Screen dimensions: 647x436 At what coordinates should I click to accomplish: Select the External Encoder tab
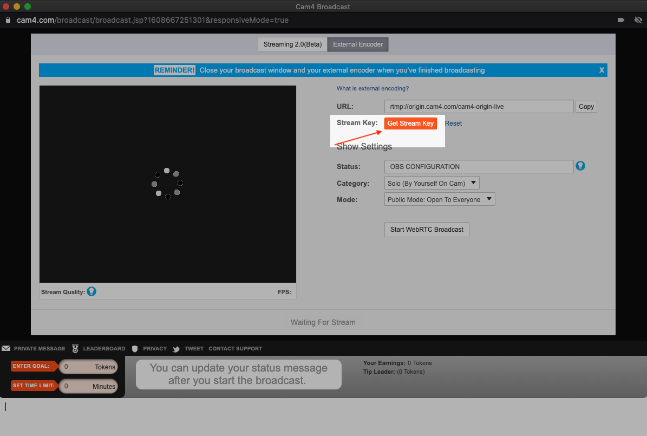coord(358,44)
